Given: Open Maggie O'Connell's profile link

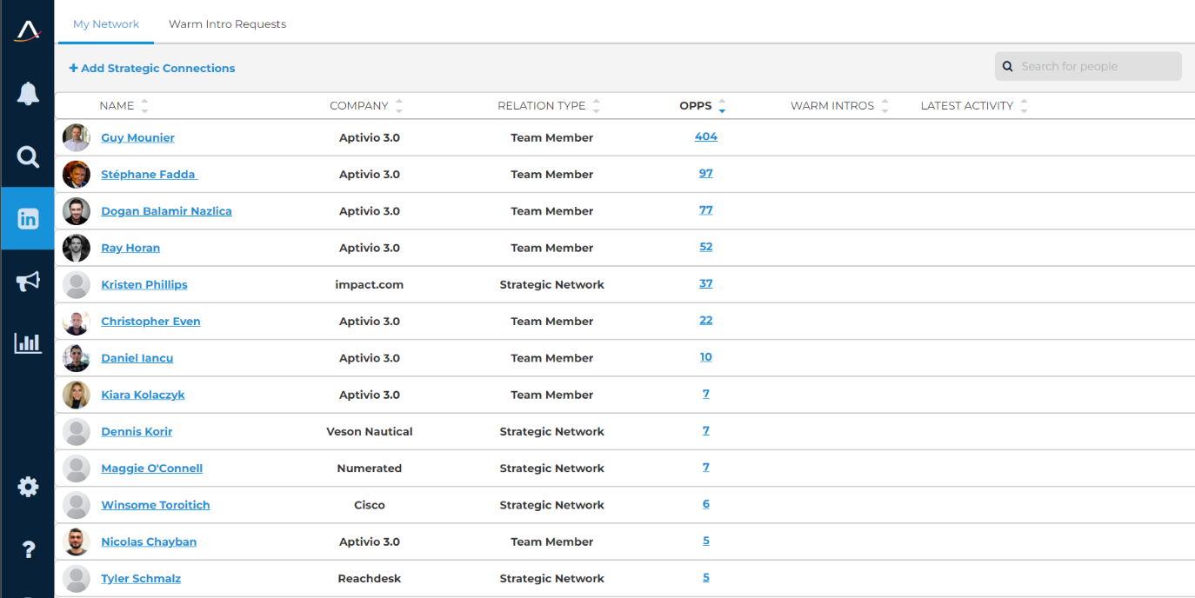Looking at the screenshot, I should point(151,468).
